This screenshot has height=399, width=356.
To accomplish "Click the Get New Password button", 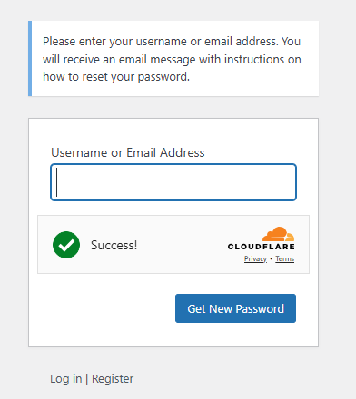I will 235,308.
